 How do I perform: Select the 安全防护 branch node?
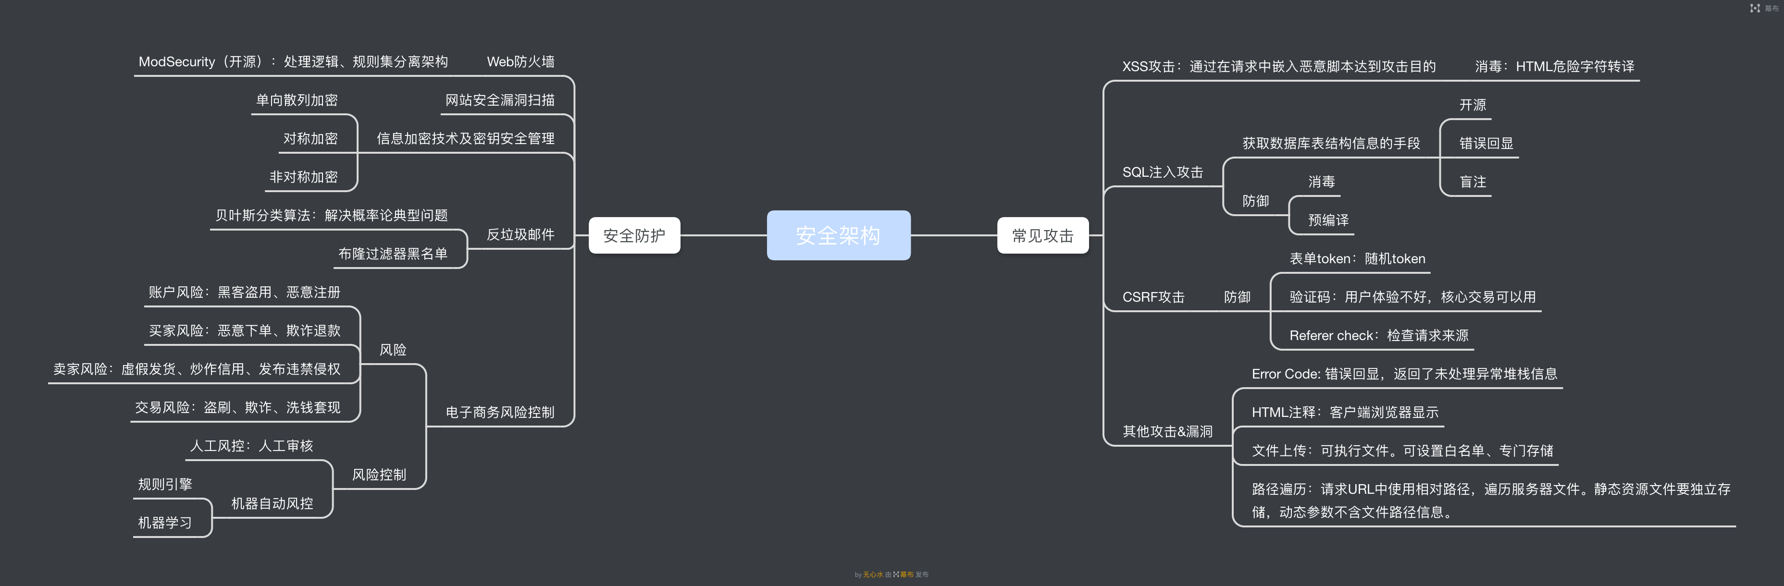(634, 235)
